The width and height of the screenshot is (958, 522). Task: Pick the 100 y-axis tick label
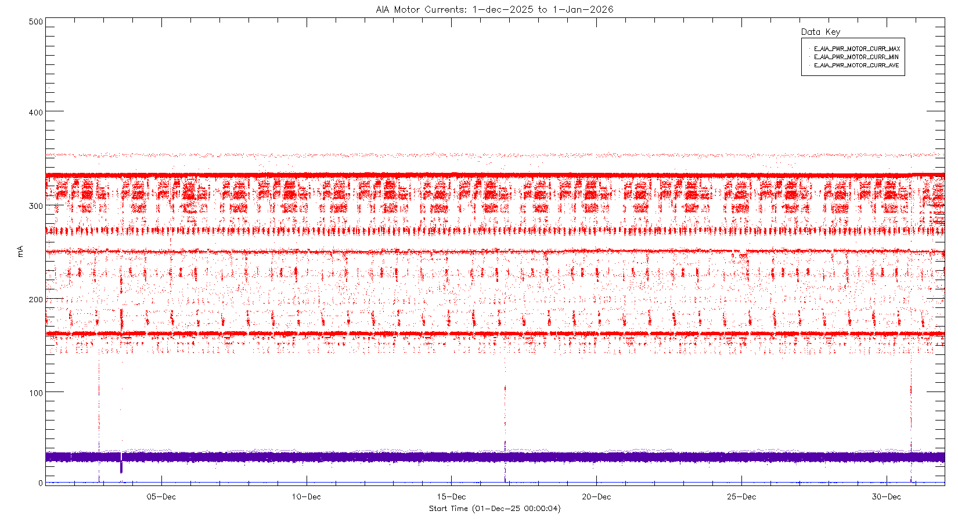click(x=35, y=393)
